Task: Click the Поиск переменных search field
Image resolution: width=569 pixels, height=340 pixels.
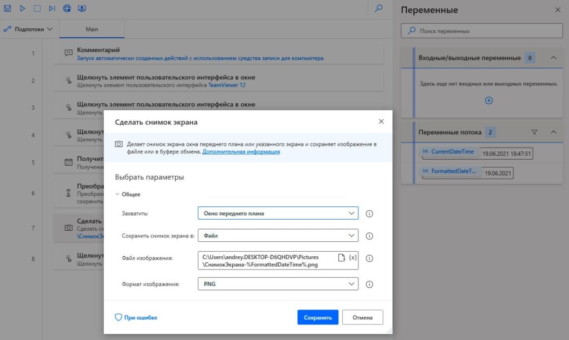Action: [x=482, y=31]
